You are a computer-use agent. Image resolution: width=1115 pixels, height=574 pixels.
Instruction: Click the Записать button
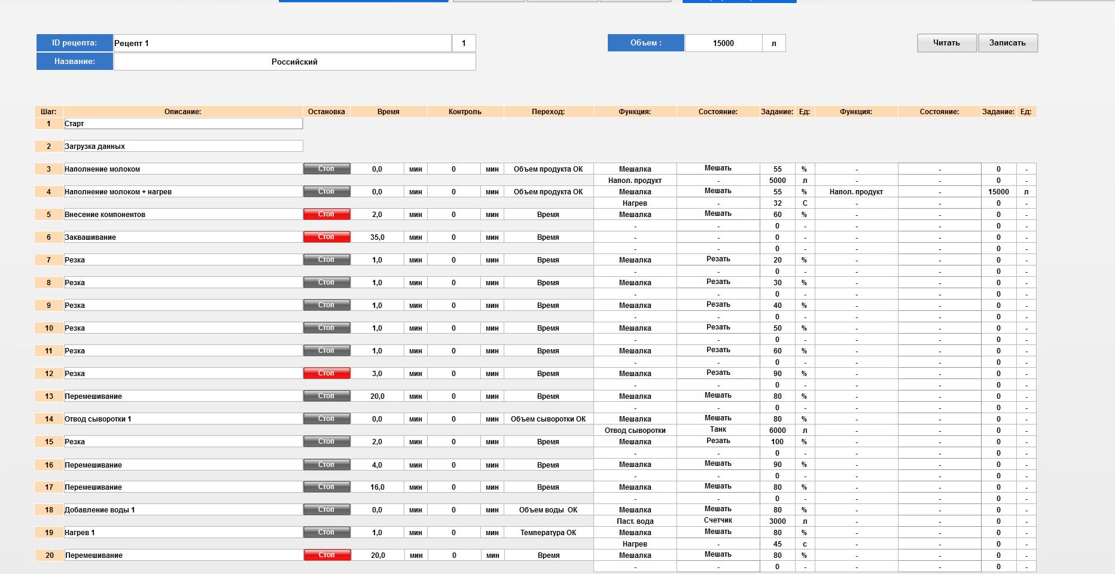pos(1007,43)
